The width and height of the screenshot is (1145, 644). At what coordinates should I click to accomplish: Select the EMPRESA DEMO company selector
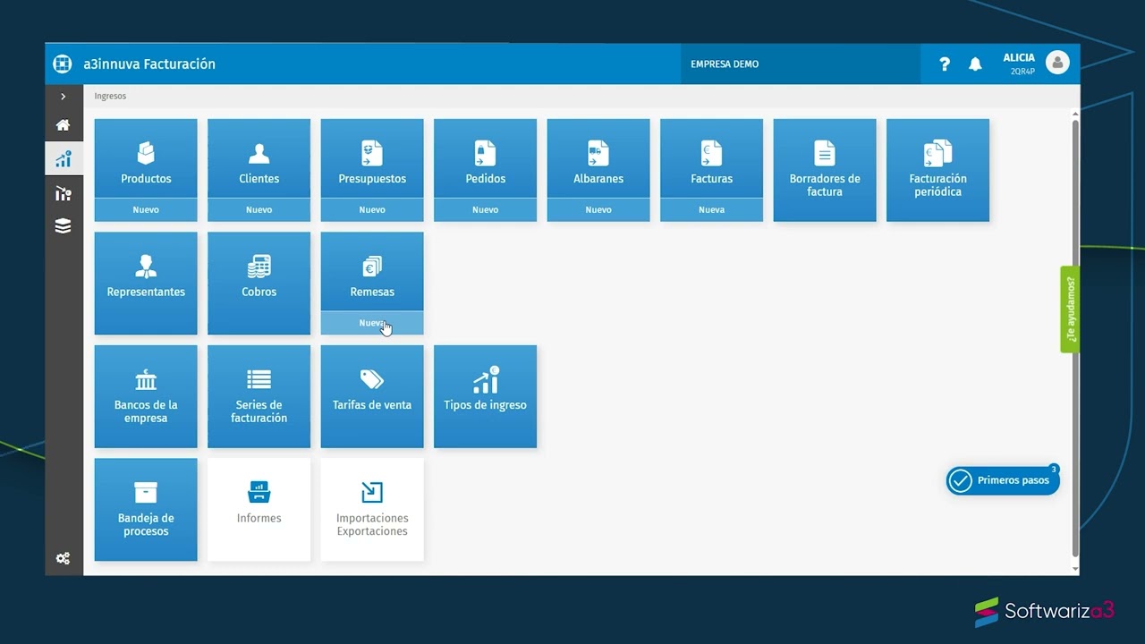800,64
